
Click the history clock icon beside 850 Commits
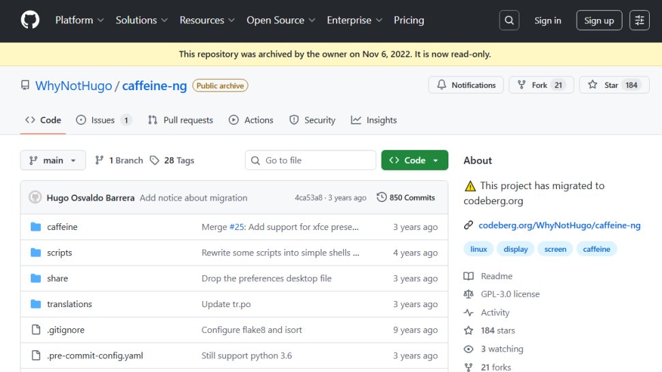[x=382, y=197]
